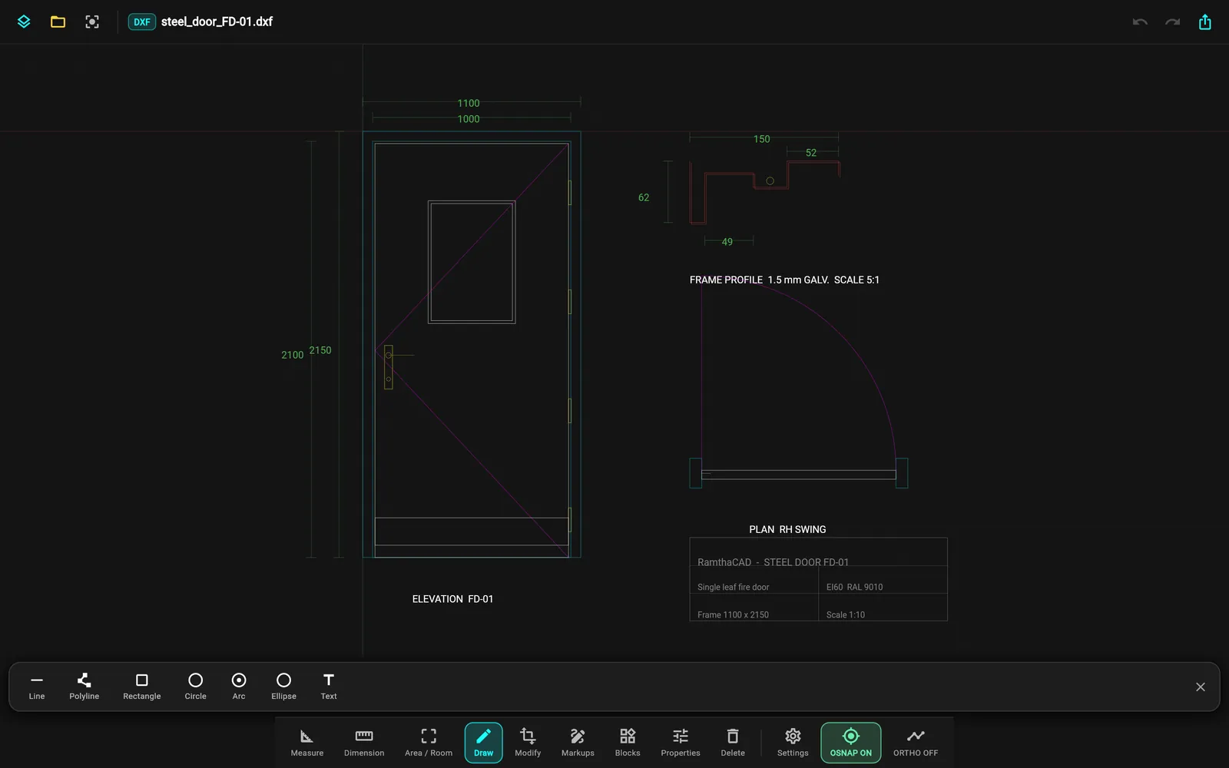Screen dimensions: 1229x768
Task: Select the 2150 height dimension
Action: 320,350
